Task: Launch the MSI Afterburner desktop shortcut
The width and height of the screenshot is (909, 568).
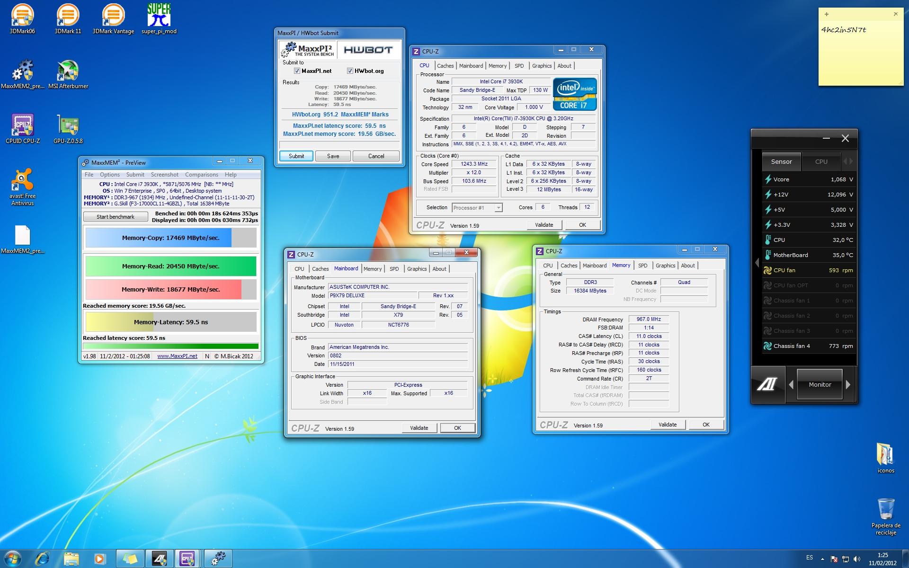Action: pos(68,74)
